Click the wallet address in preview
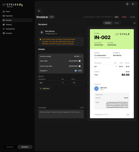 click(117, 105)
